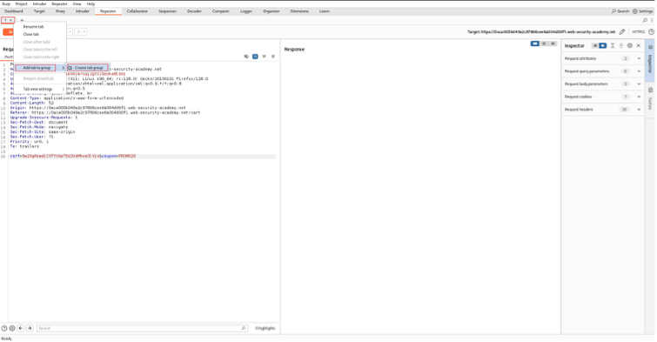Open the Burp menu
This screenshot has height=342, width=657.
[6, 3]
